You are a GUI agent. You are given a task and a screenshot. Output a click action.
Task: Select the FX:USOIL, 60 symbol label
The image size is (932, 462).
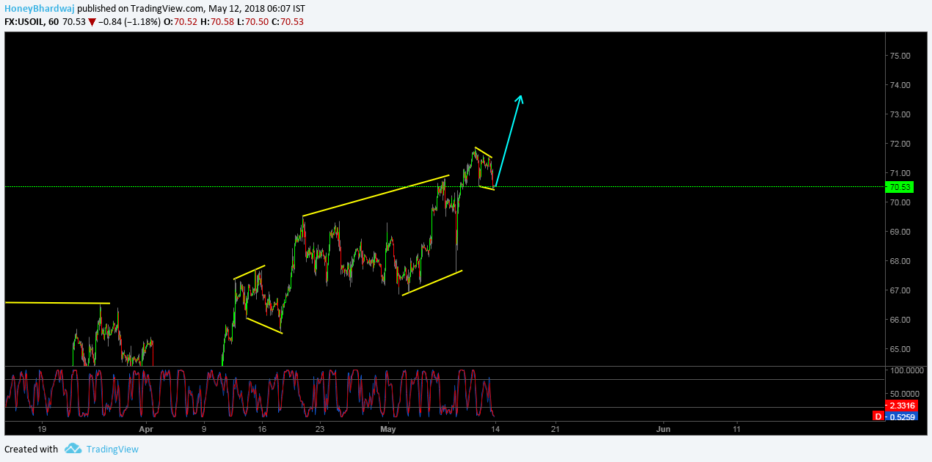(x=31, y=22)
